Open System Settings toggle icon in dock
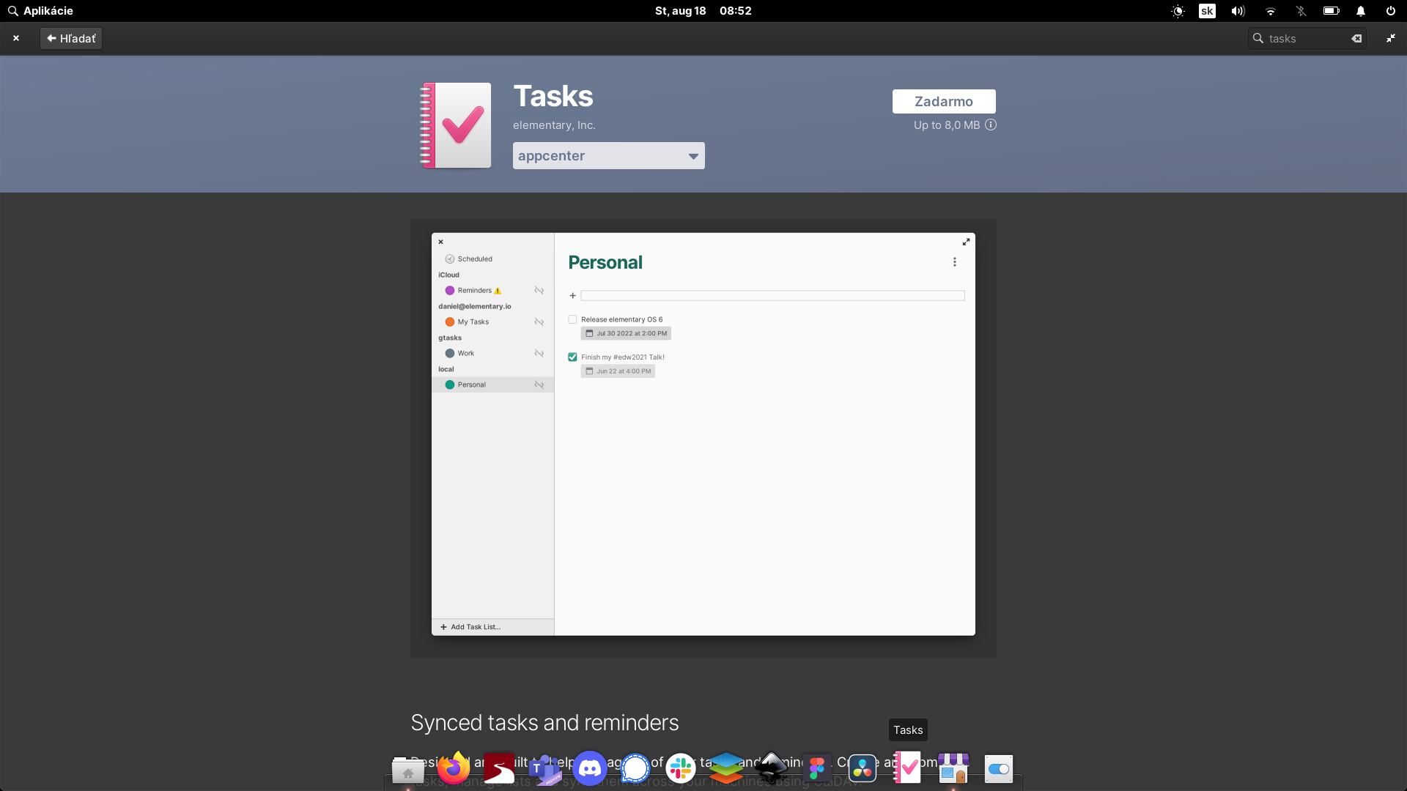Viewport: 1407px width, 791px height. pyautogui.click(x=999, y=769)
